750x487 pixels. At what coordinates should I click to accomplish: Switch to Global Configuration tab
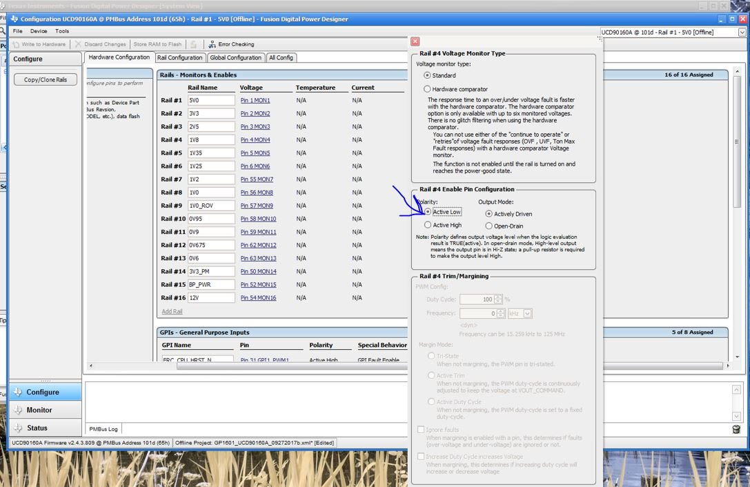coord(235,57)
